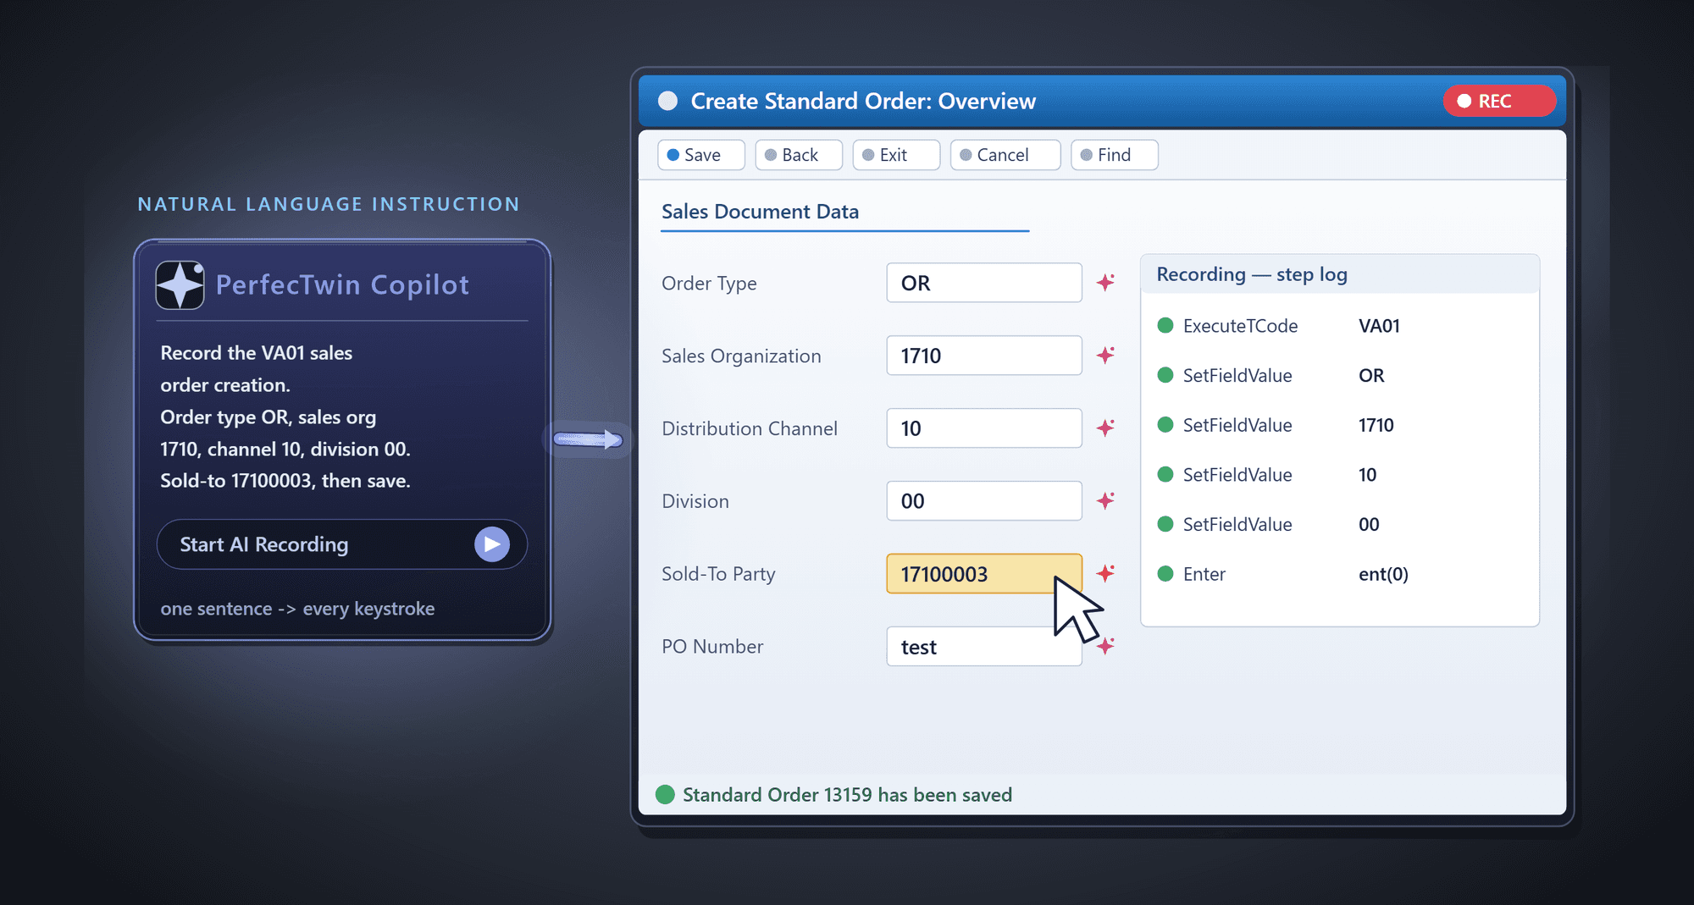Screen dimensions: 1694x905
Task: Select the Sales Document Data tab
Action: (x=760, y=212)
